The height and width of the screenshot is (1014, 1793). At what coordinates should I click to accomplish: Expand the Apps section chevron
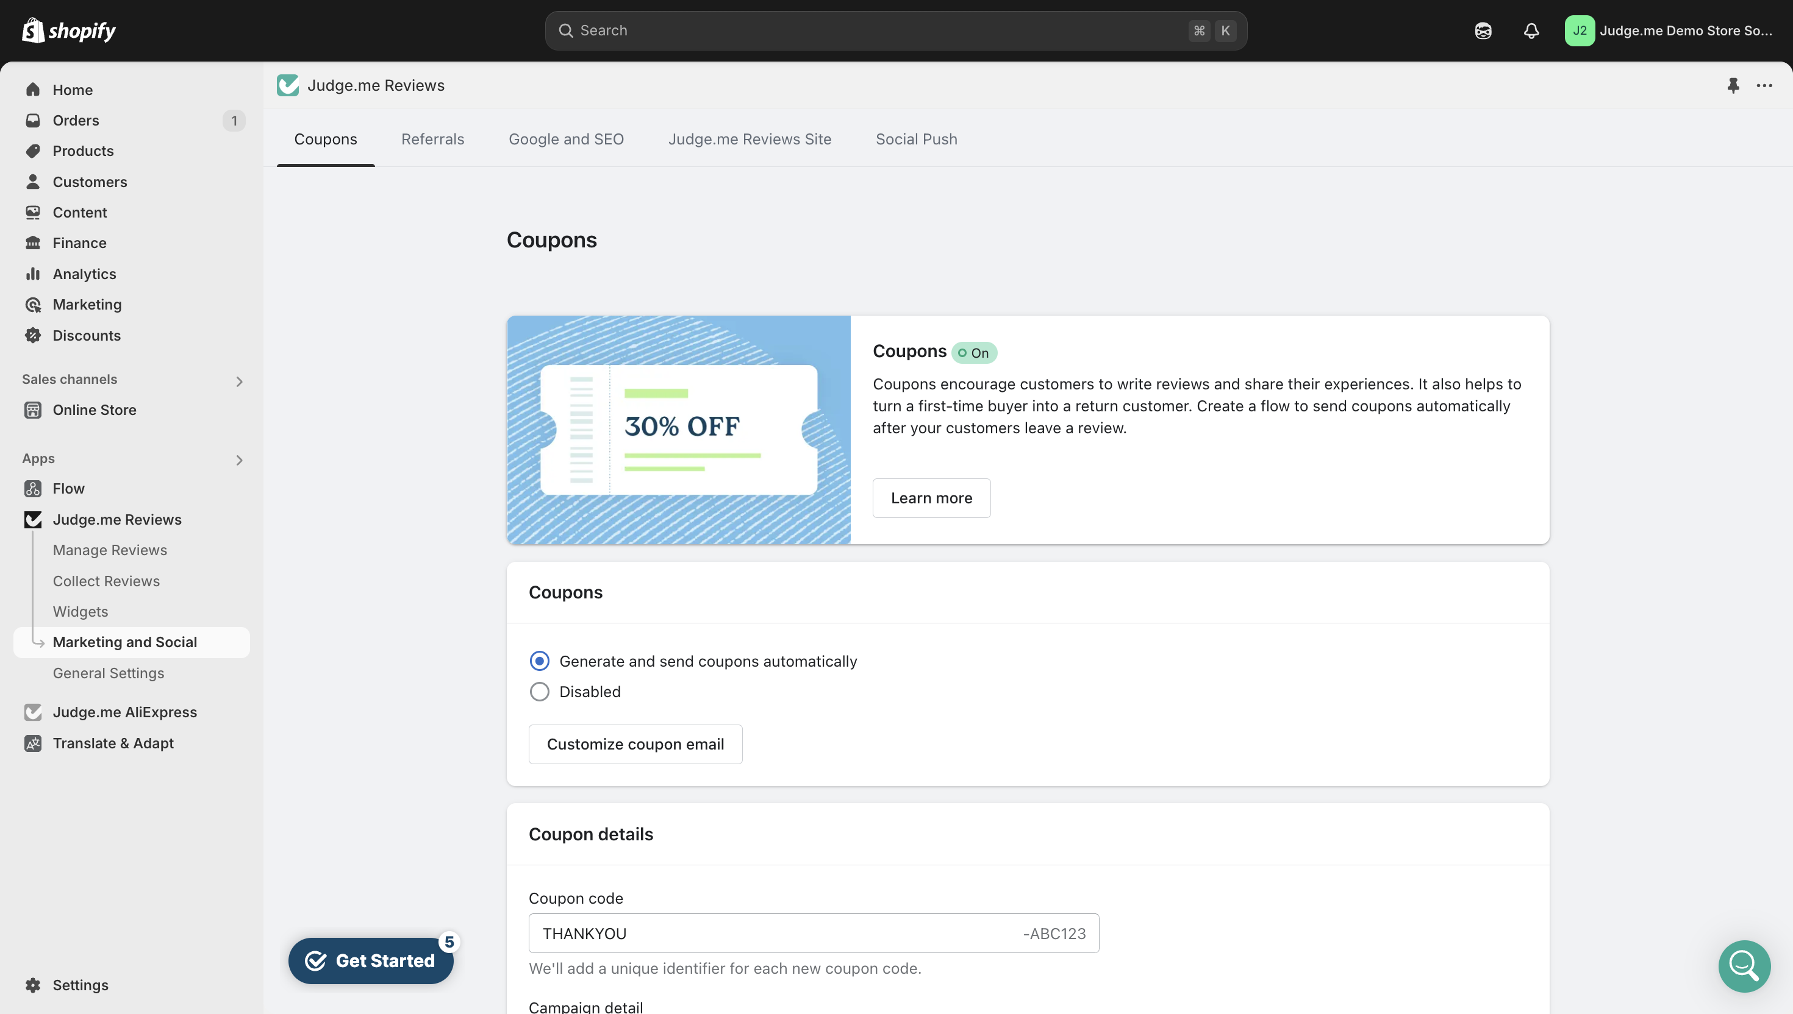[239, 460]
